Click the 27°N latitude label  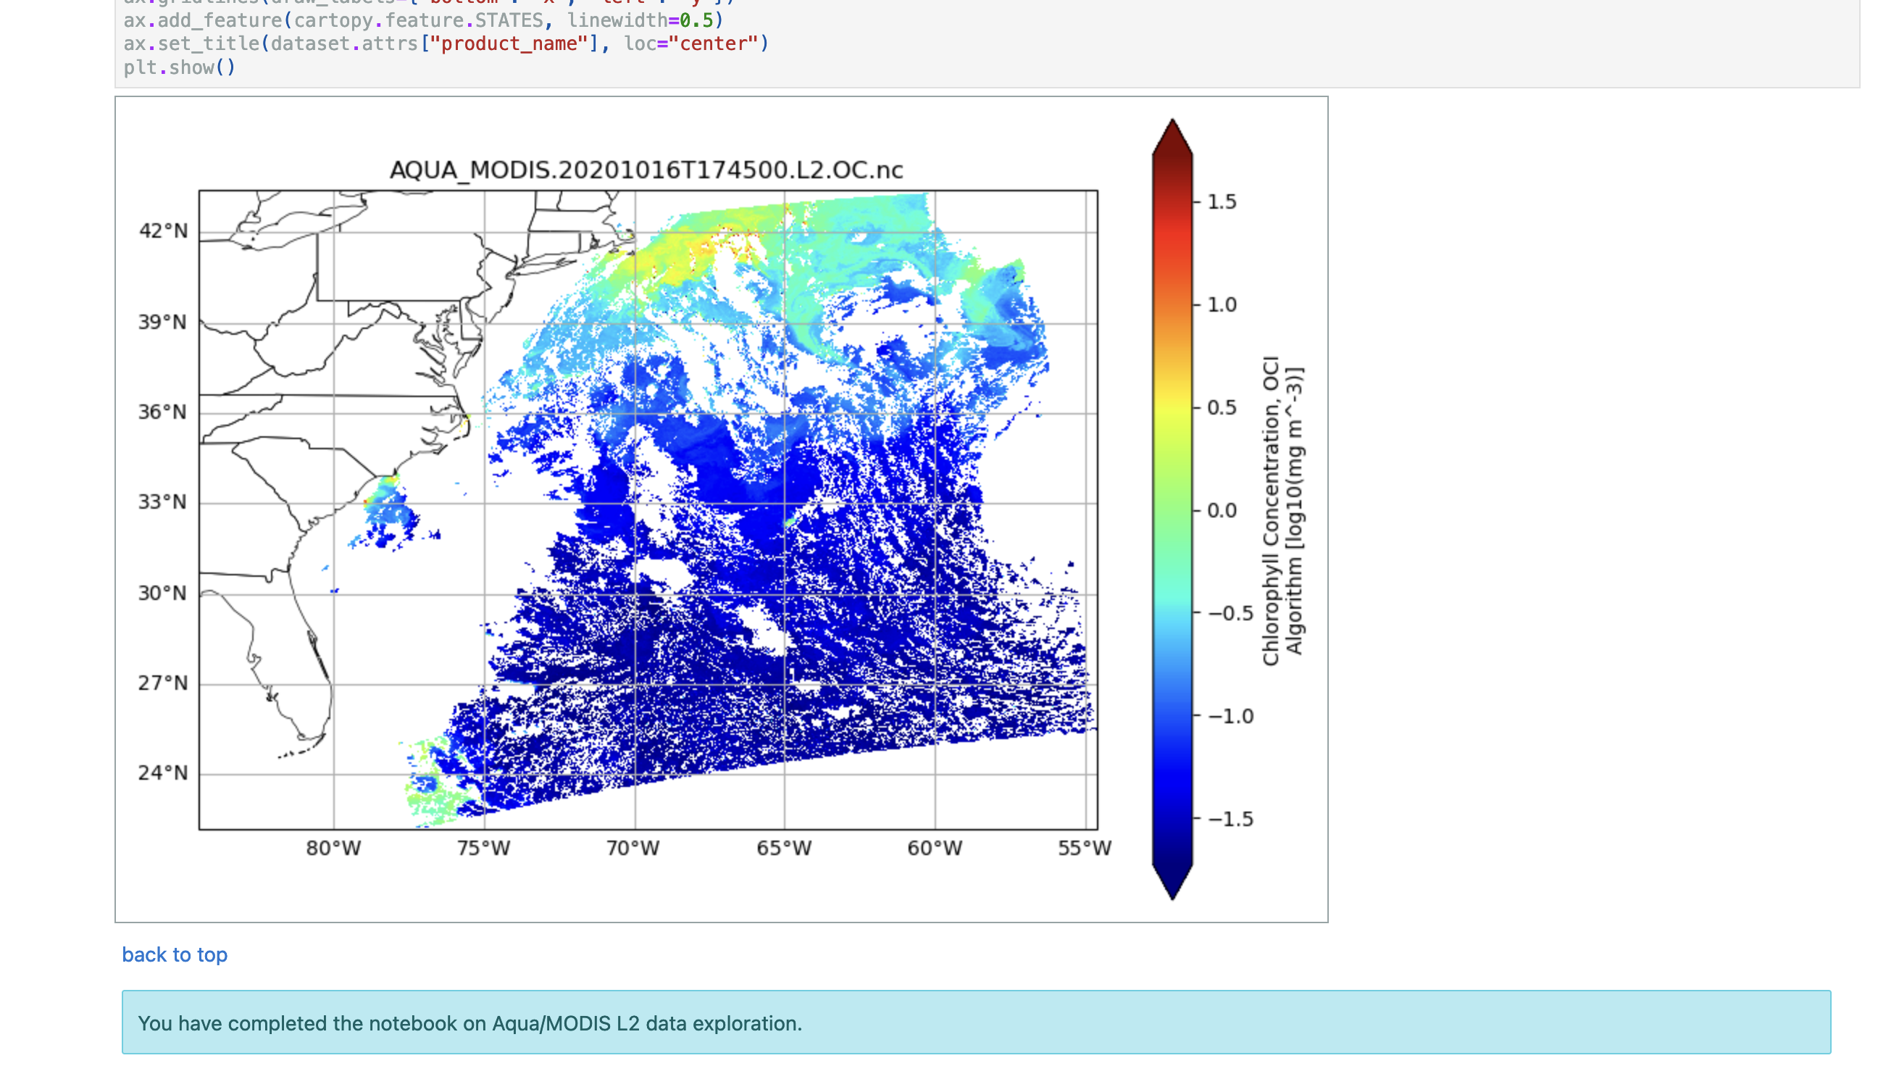[163, 683]
